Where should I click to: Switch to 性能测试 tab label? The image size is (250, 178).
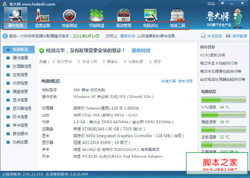[70, 25]
